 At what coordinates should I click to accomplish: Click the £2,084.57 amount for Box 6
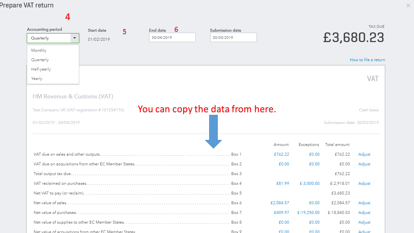279,203
